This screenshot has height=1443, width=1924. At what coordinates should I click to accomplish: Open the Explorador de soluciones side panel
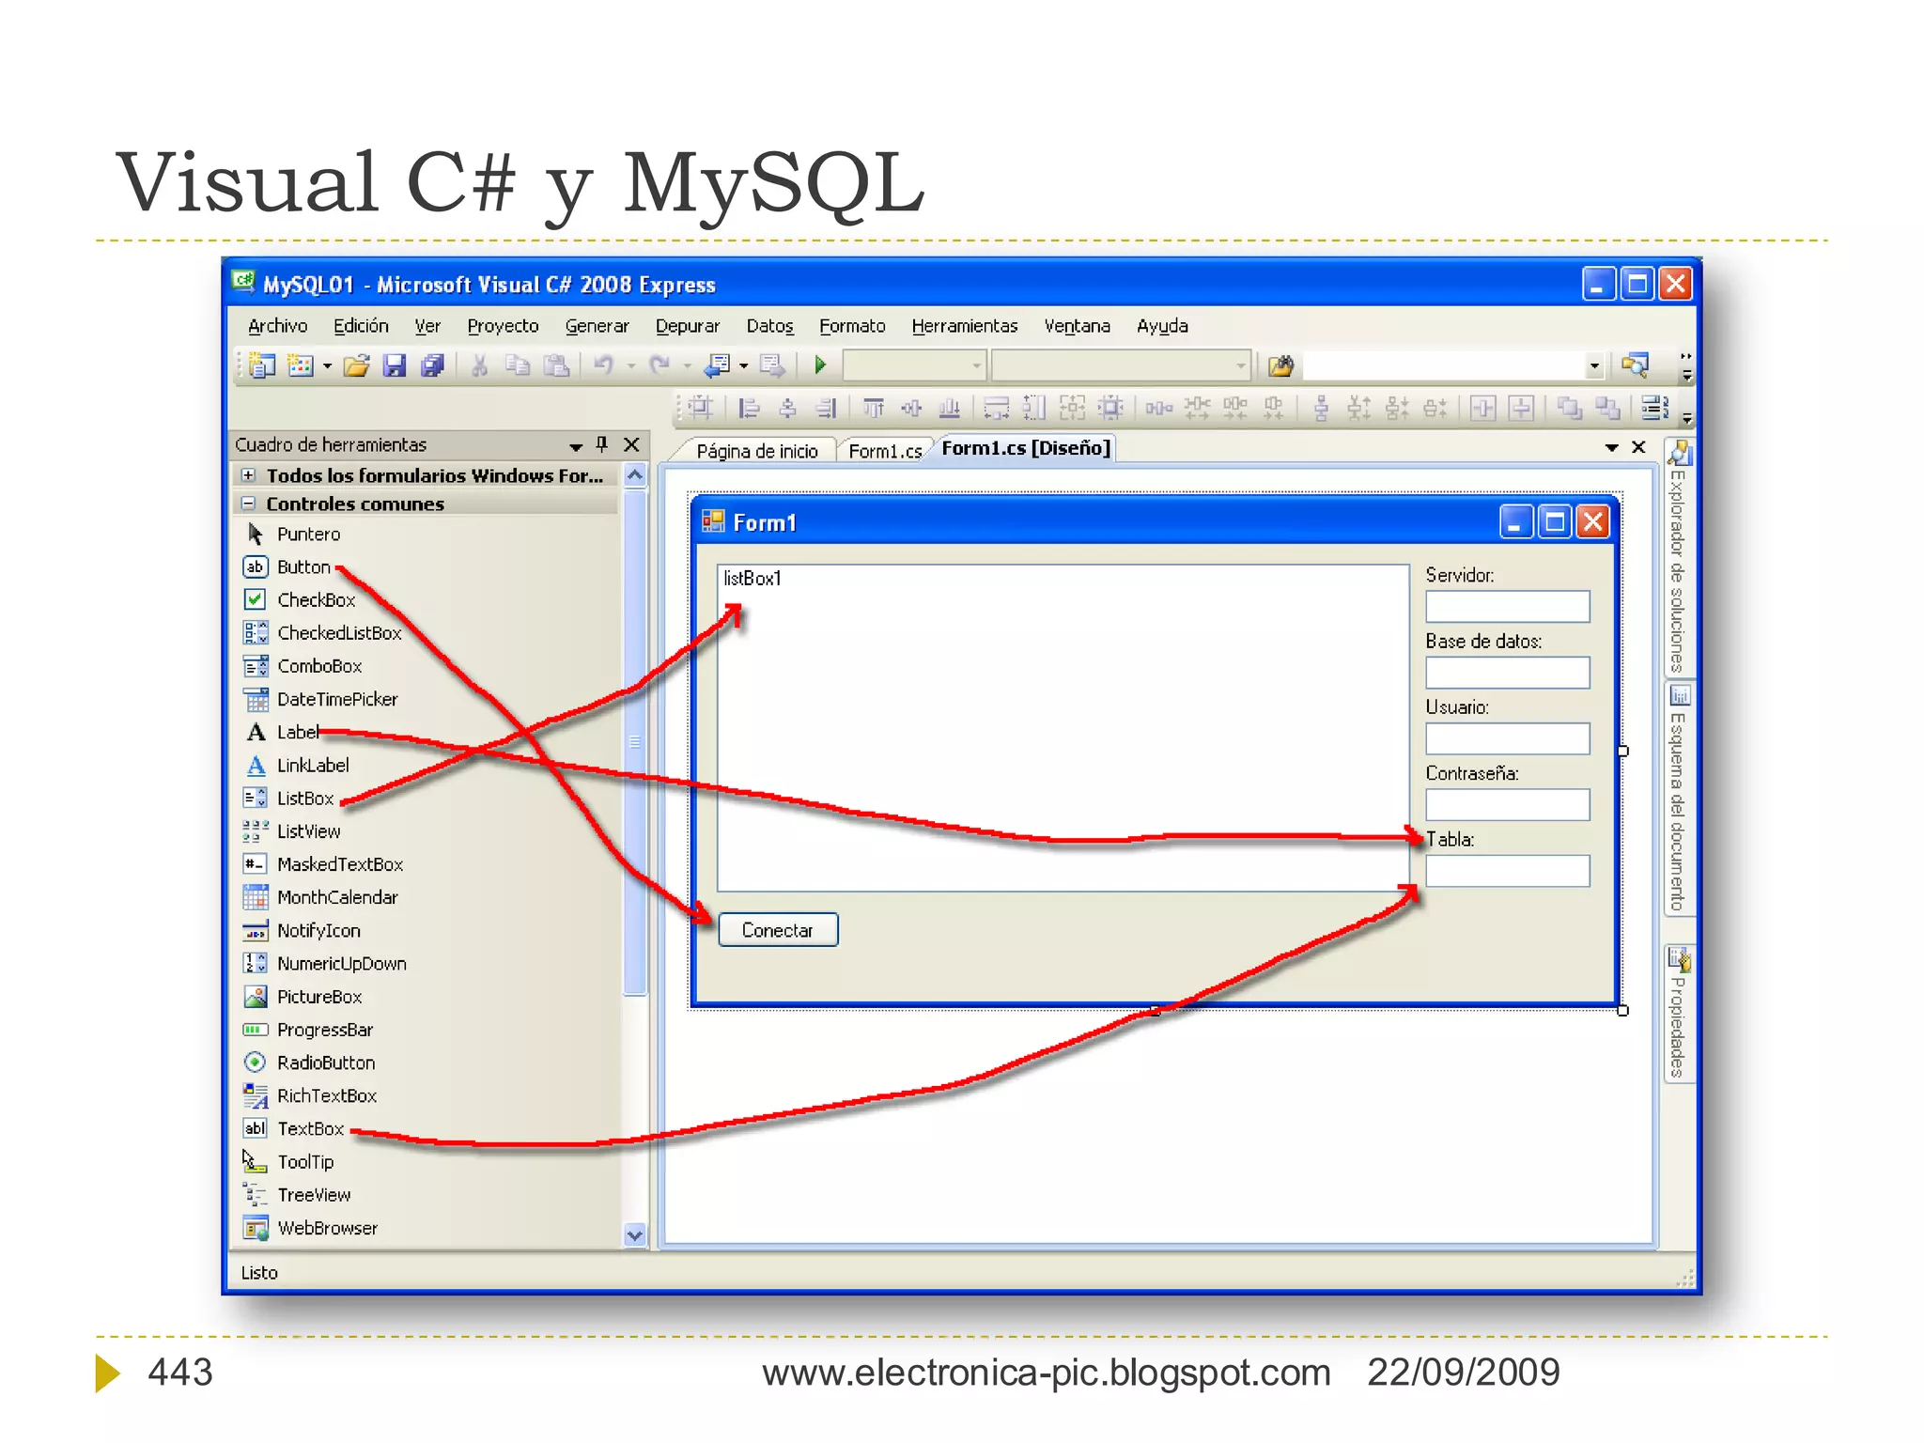pyautogui.click(x=1679, y=556)
